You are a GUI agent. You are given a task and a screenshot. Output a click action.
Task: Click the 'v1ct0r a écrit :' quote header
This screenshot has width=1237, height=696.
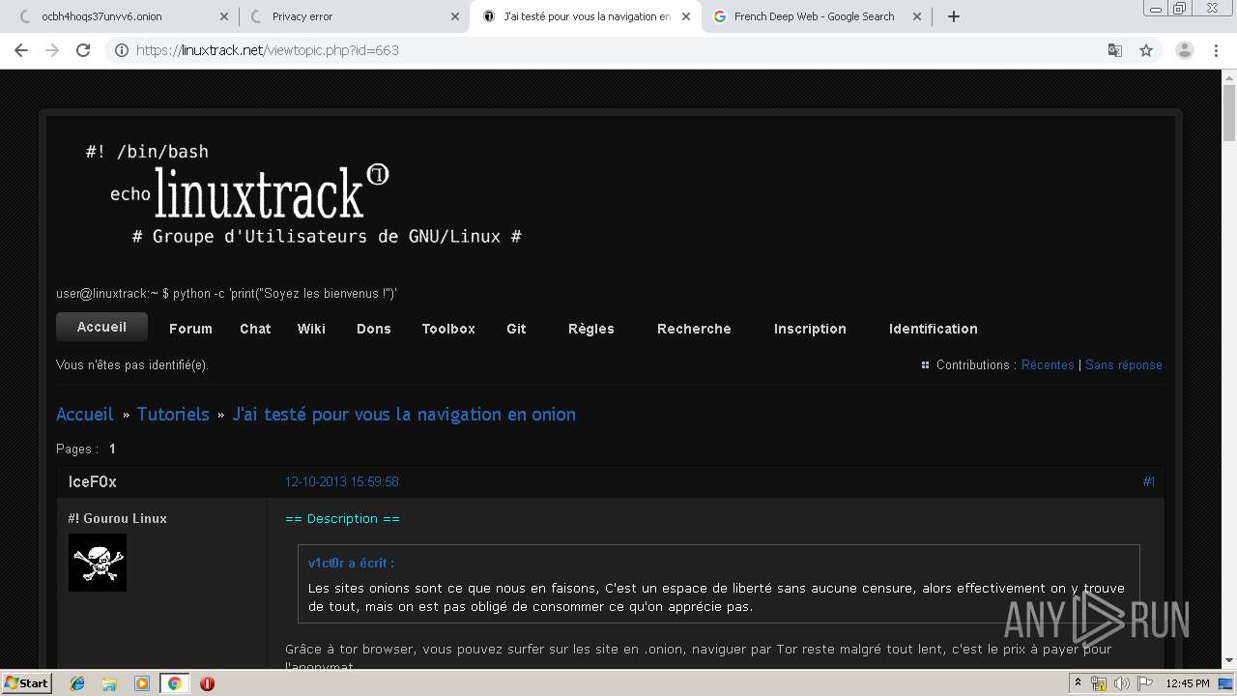[351, 563]
